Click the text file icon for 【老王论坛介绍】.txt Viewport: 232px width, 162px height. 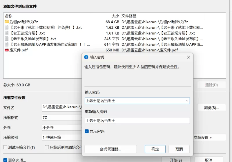coord(7,33)
